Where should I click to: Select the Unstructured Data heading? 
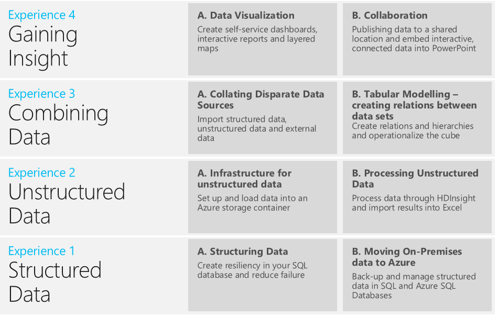[x=67, y=203]
